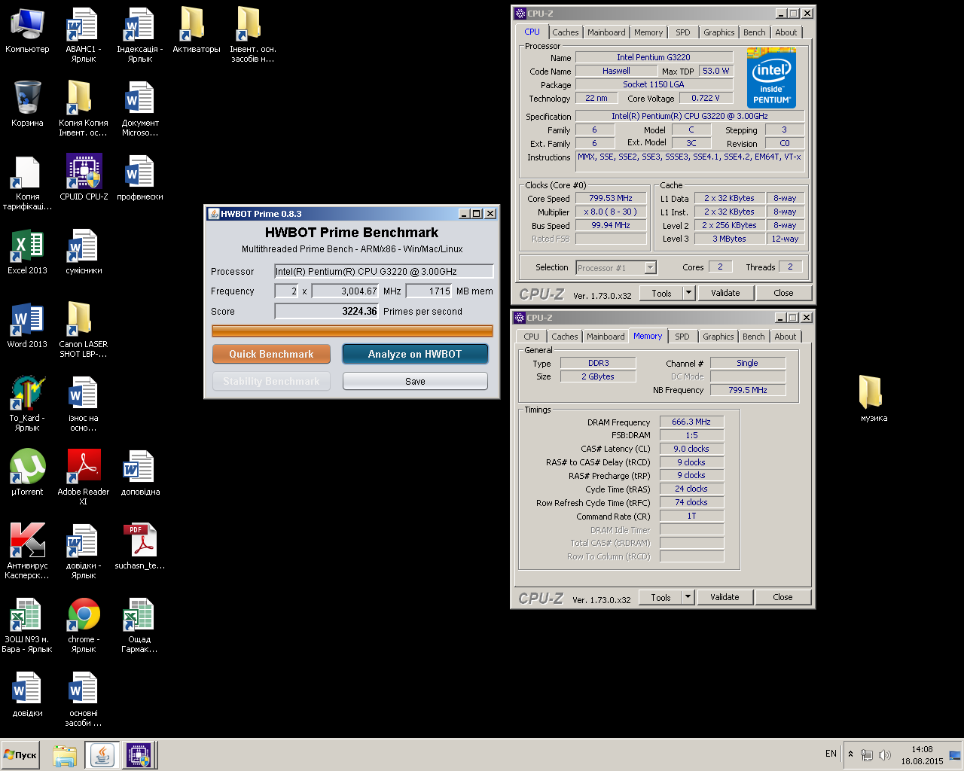
Task: Click Save in HWBOT Prime
Action: 415,382
